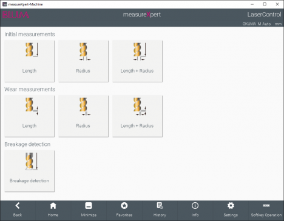Image resolution: width=284 pixels, height=221 pixels.
Task: Open Initial measurements Length + Radius tile
Action: (x=137, y=61)
